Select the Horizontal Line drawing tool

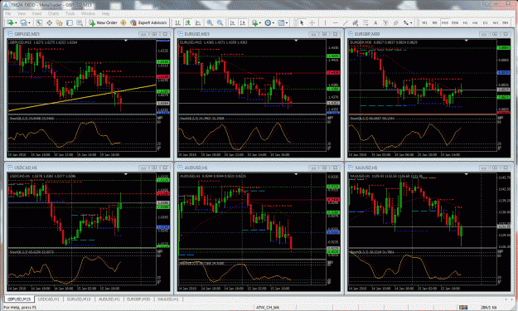pos(336,22)
